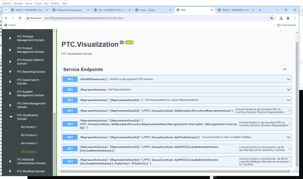Expand Get Representation for given RepresentationId chevron
Viewport: 303px width, 179px height.
(288, 100)
